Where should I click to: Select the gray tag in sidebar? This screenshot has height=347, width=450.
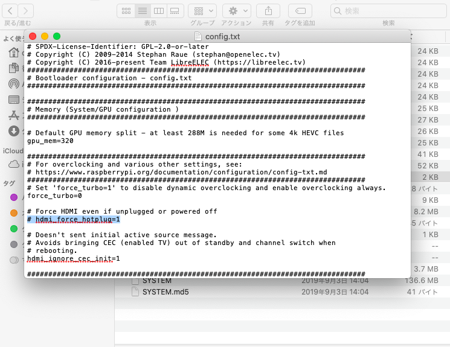point(14,244)
